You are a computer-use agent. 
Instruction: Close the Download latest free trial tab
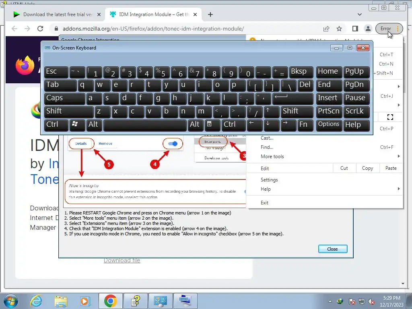pos(99,14)
